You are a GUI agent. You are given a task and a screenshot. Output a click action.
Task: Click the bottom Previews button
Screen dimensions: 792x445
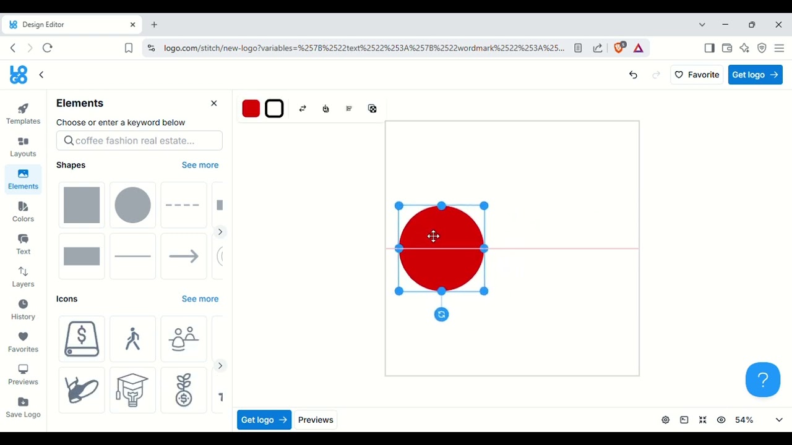pos(316,420)
